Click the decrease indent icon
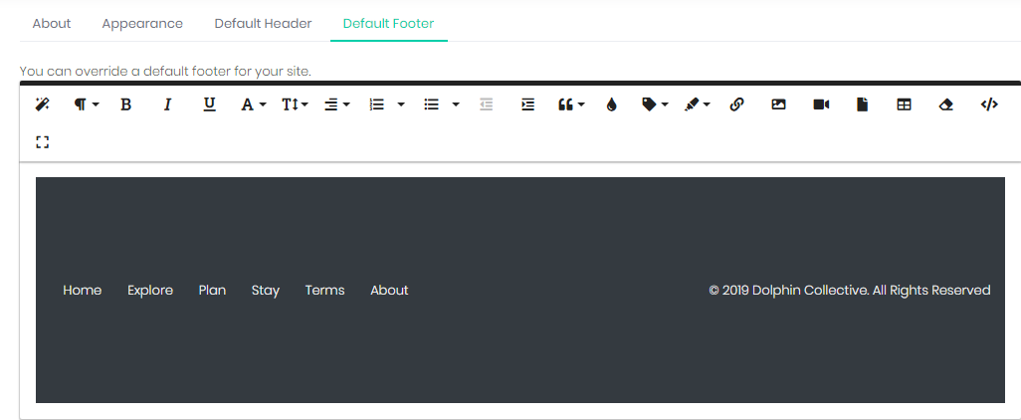This screenshot has width=1021, height=420. coord(487,105)
